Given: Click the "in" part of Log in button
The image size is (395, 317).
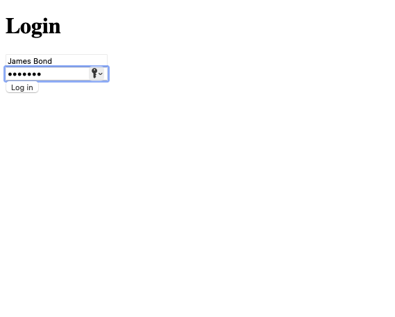Looking at the screenshot, I should click(x=30, y=87).
